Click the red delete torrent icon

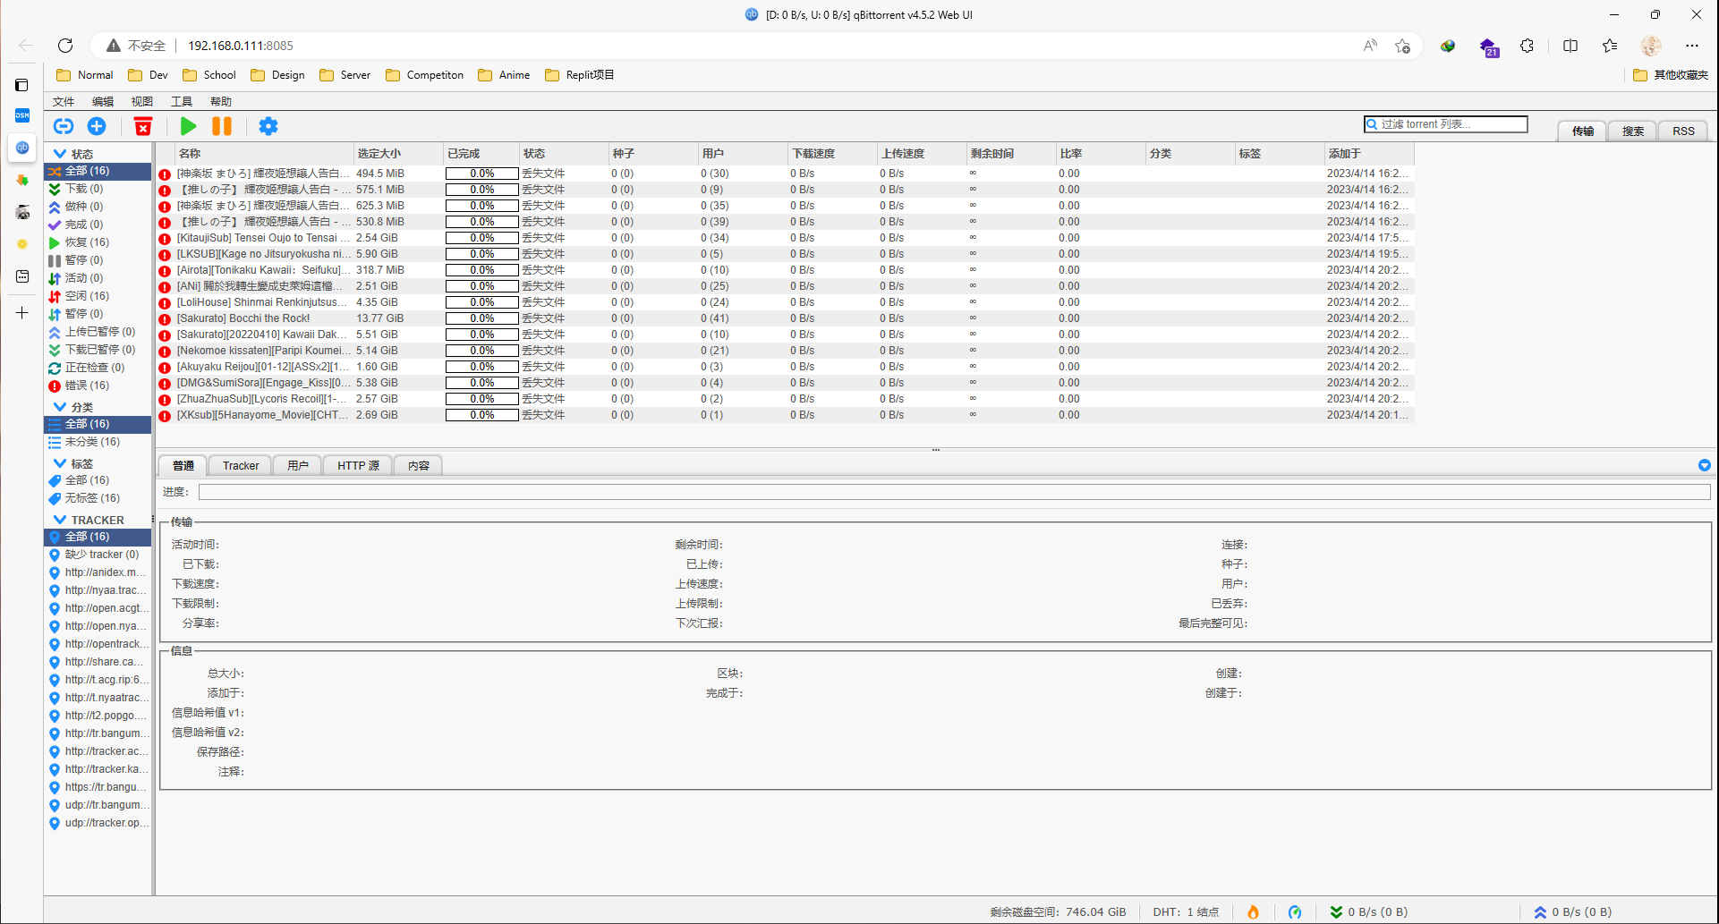(x=143, y=127)
